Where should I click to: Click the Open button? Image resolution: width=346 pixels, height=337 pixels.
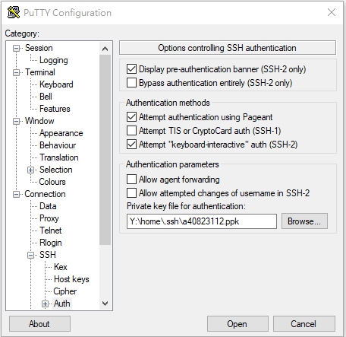click(x=237, y=324)
